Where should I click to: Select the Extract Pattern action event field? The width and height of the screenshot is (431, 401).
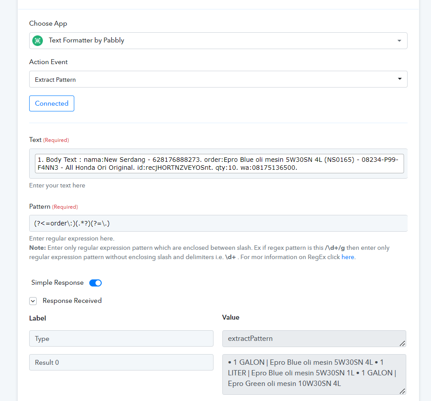[218, 79]
